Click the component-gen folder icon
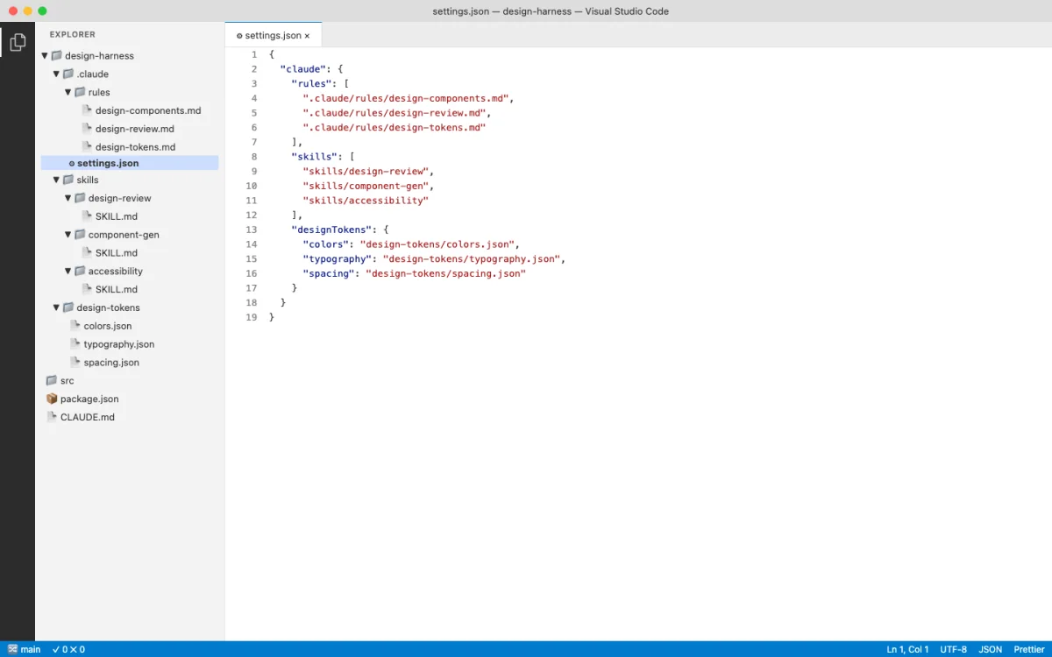Image resolution: width=1052 pixels, height=657 pixels. 80,235
